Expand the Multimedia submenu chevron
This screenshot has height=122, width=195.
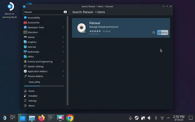pos(63,52)
